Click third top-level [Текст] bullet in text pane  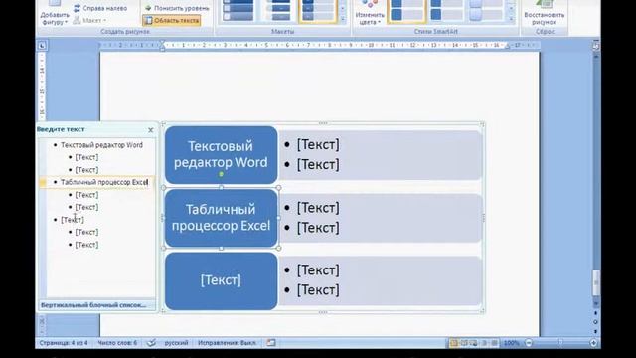[73, 220]
